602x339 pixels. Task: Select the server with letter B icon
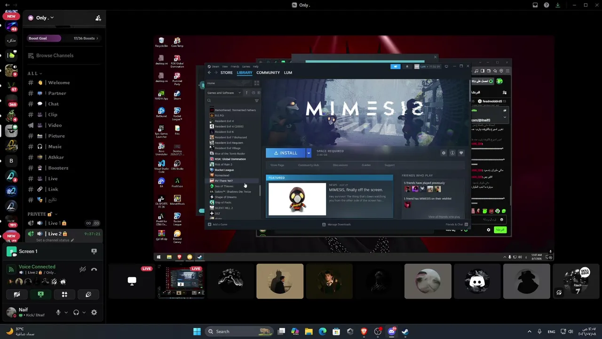pyautogui.click(x=11, y=161)
